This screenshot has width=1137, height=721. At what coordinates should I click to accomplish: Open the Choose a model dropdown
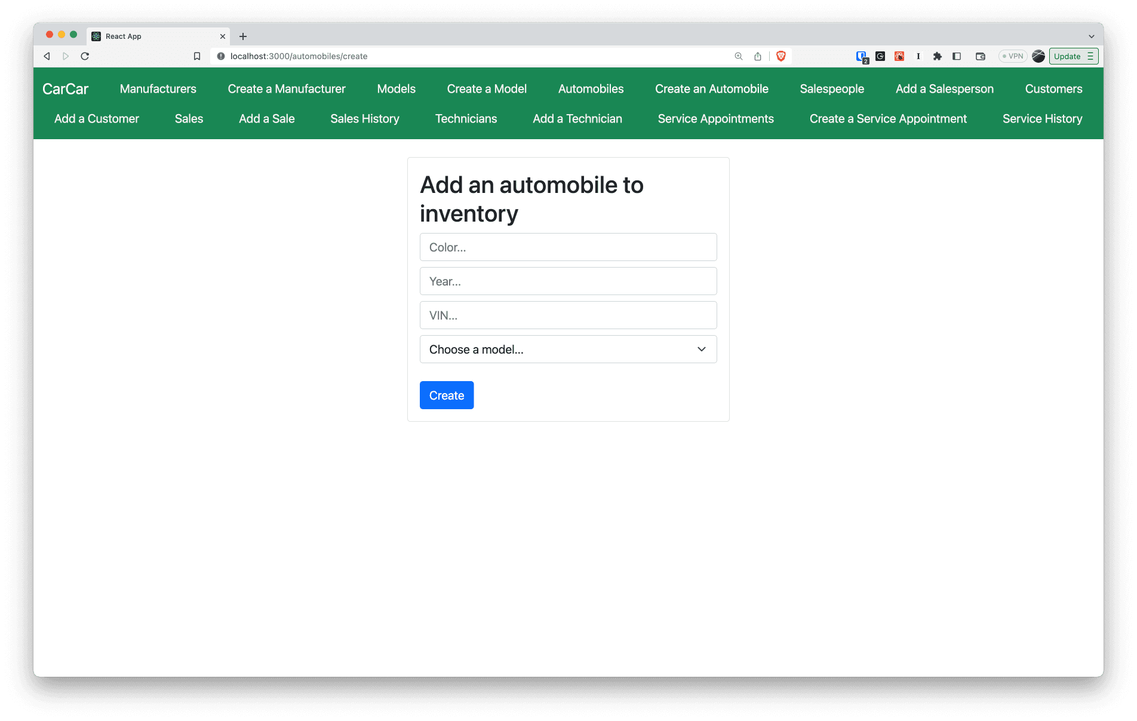[x=568, y=349]
